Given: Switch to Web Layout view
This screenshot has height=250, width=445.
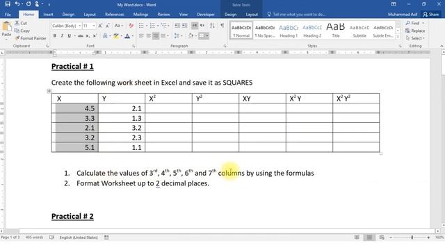Looking at the screenshot, I should 382,237.
